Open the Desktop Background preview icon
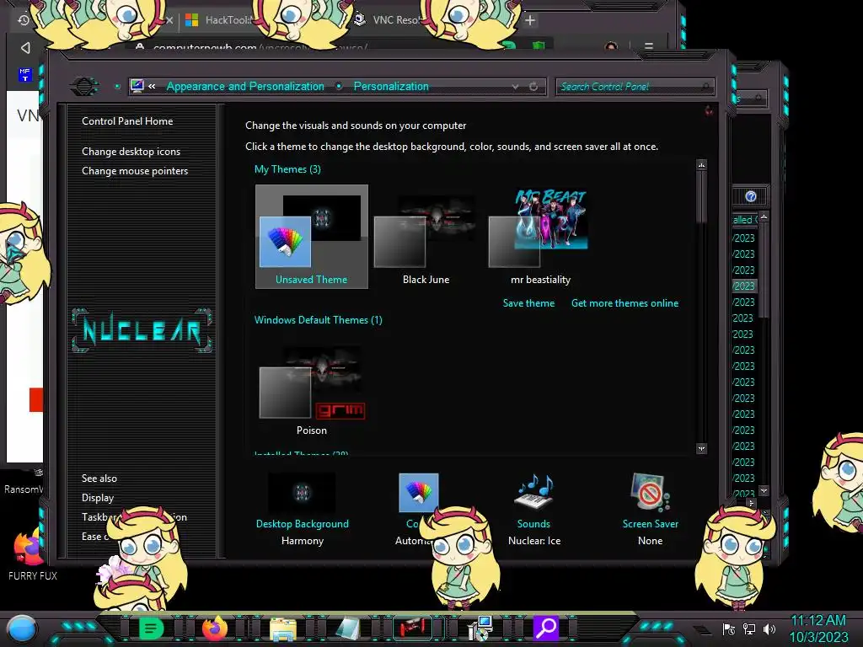The width and height of the screenshot is (863, 647). pyautogui.click(x=302, y=493)
